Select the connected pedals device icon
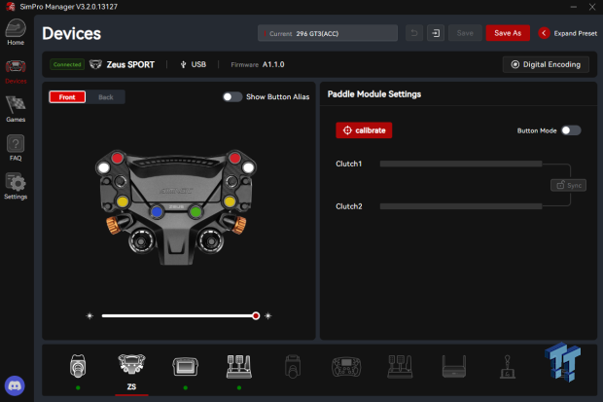The width and height of the screenshot is (603, 402). pyautogui.click(x=239, y=366)
